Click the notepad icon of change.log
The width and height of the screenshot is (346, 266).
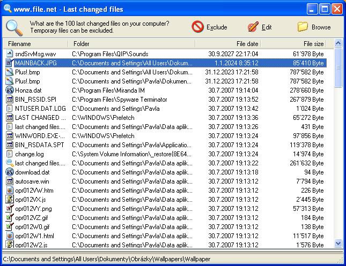10,154
